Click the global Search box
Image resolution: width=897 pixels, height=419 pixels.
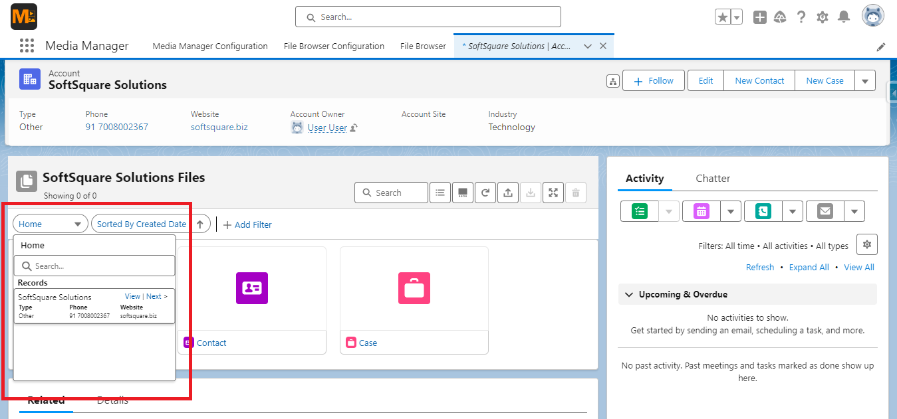click(x=428, y=17)
